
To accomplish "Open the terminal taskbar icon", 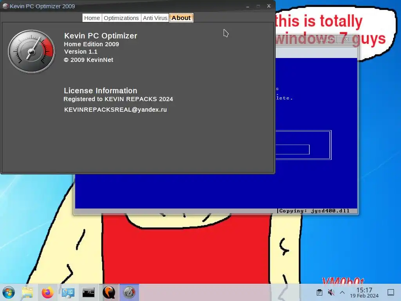I will [88, 292].
